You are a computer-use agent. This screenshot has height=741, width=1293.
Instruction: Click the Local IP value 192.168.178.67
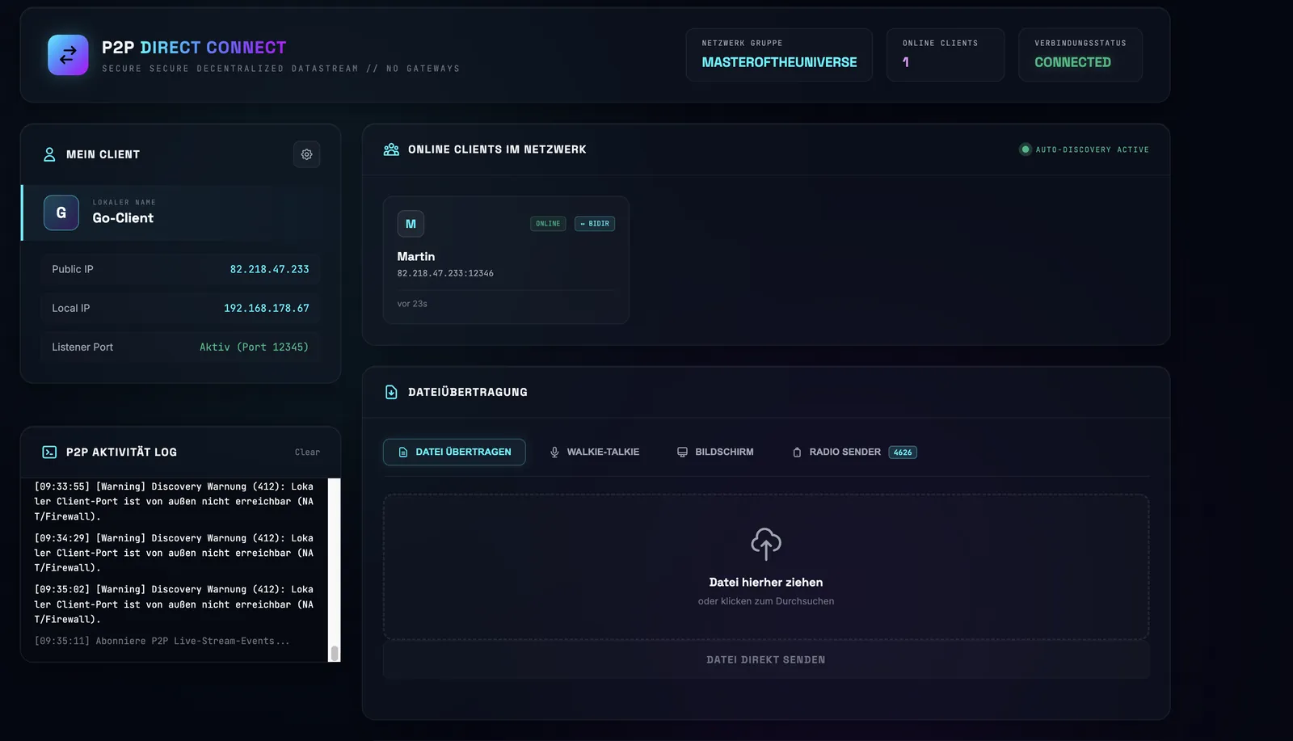click(x=267, y=308)
